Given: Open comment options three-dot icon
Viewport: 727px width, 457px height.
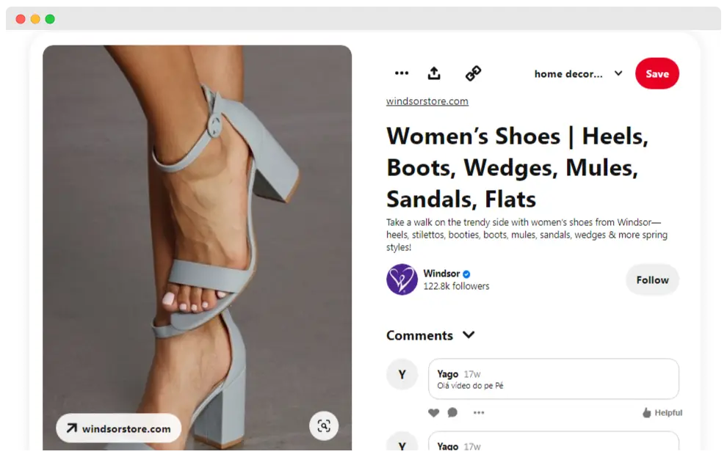Looking at the screenshot, I should (x=479, y=412).
